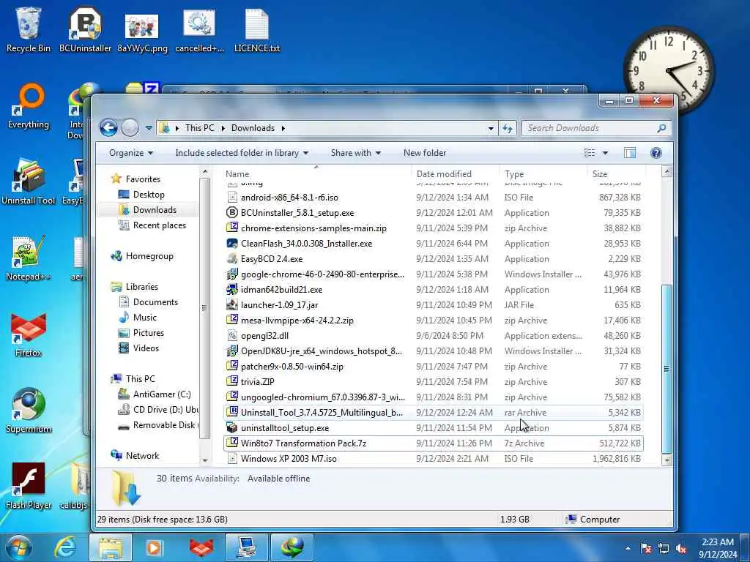Viewport: 750px width, 562px height.
Task: Select the CD Drive (D:) entry
Action: [165, 410]
